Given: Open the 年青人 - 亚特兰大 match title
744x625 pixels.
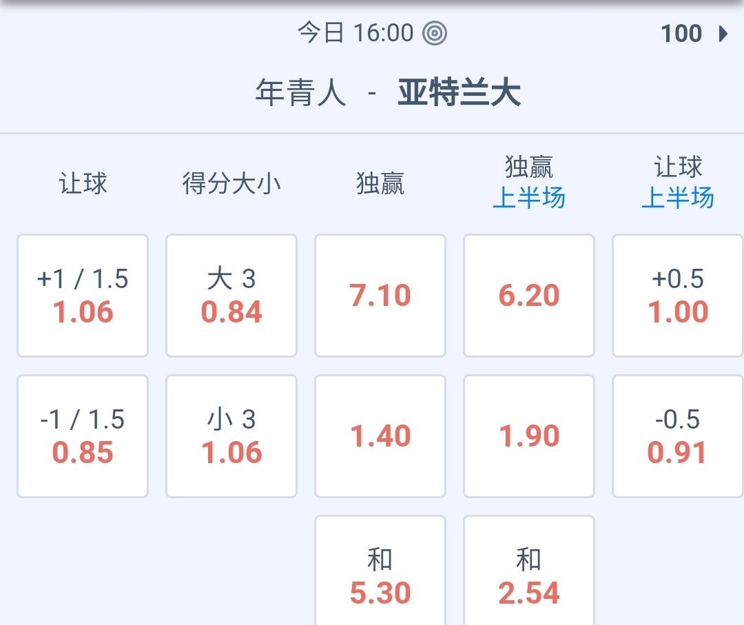Looking at the screenshot, I should [x=388, y=93].
